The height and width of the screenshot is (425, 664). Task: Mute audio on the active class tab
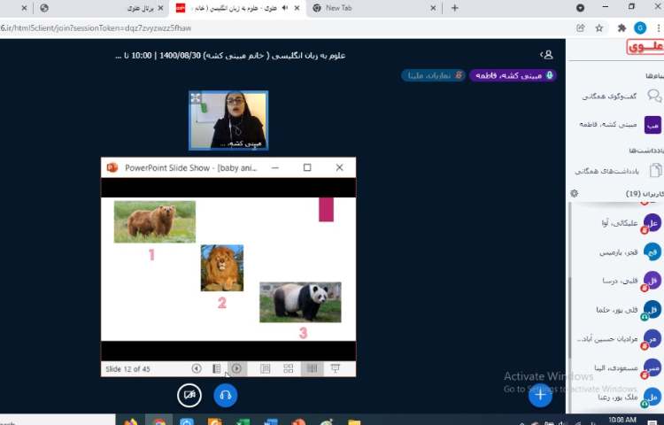(x=285, y=8)
